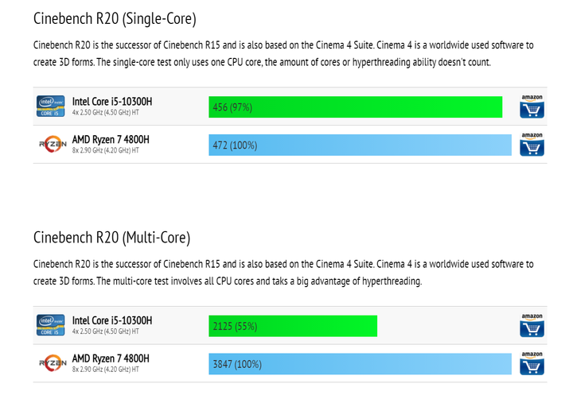Click the 4x 2.50 GHz spec text under single-core i5
Screen dimensions: 573x399
coord(106,112)
